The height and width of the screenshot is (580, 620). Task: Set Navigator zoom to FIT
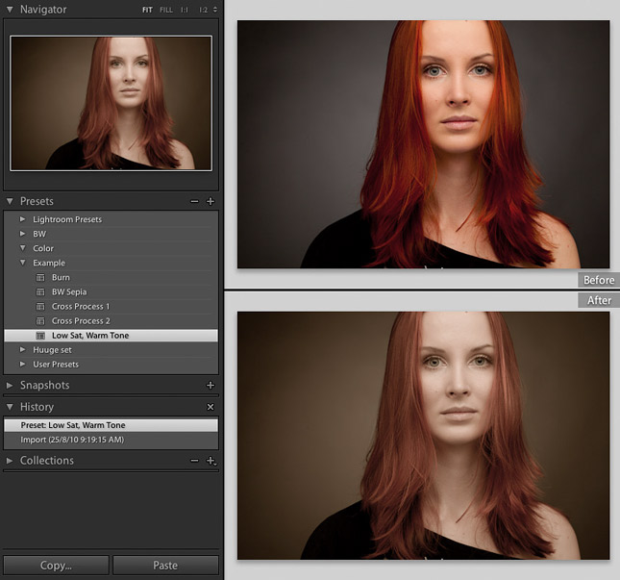(x=148, y=10)
